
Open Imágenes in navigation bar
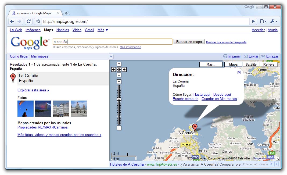click(x=33, y=30)
